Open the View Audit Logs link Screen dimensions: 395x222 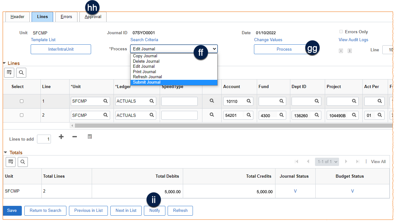(x=353, y=40)
